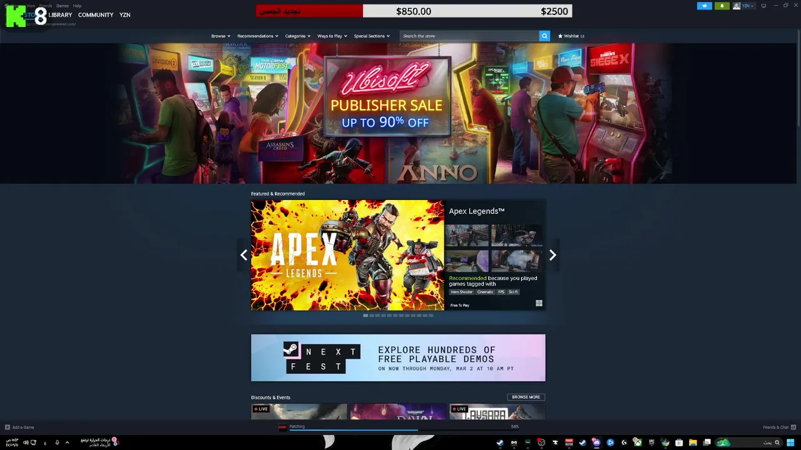Open the View menu
This screenshot has width=801, height=450.
click(x=31, y=6)
